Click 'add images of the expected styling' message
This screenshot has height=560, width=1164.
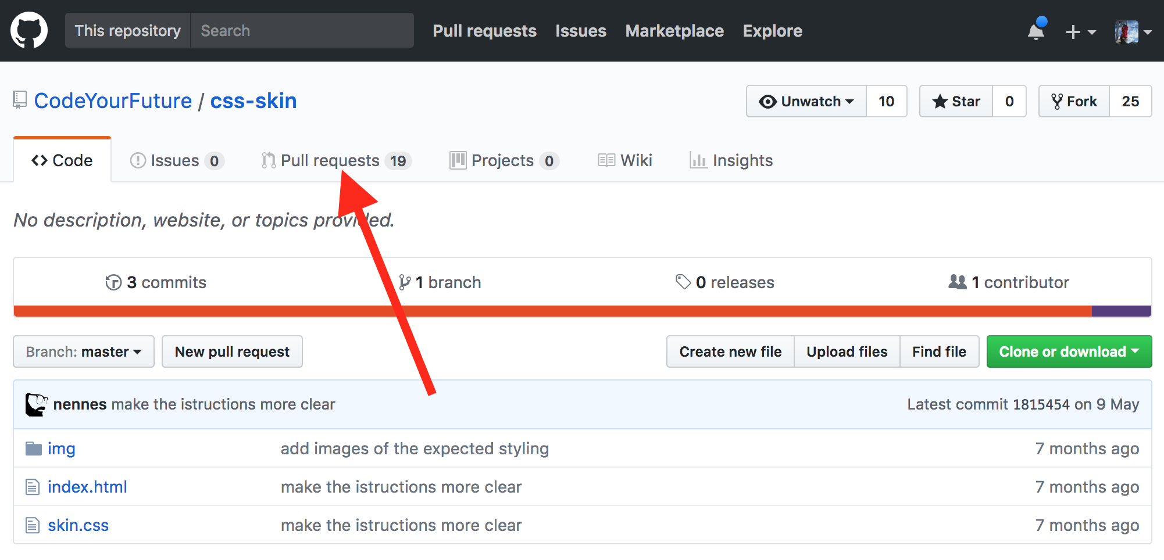[415, 448]
